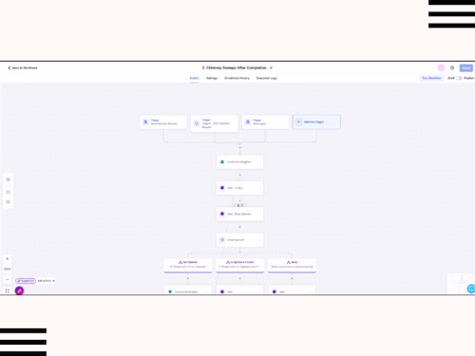Click Add New Trigger

coord(316,122)
